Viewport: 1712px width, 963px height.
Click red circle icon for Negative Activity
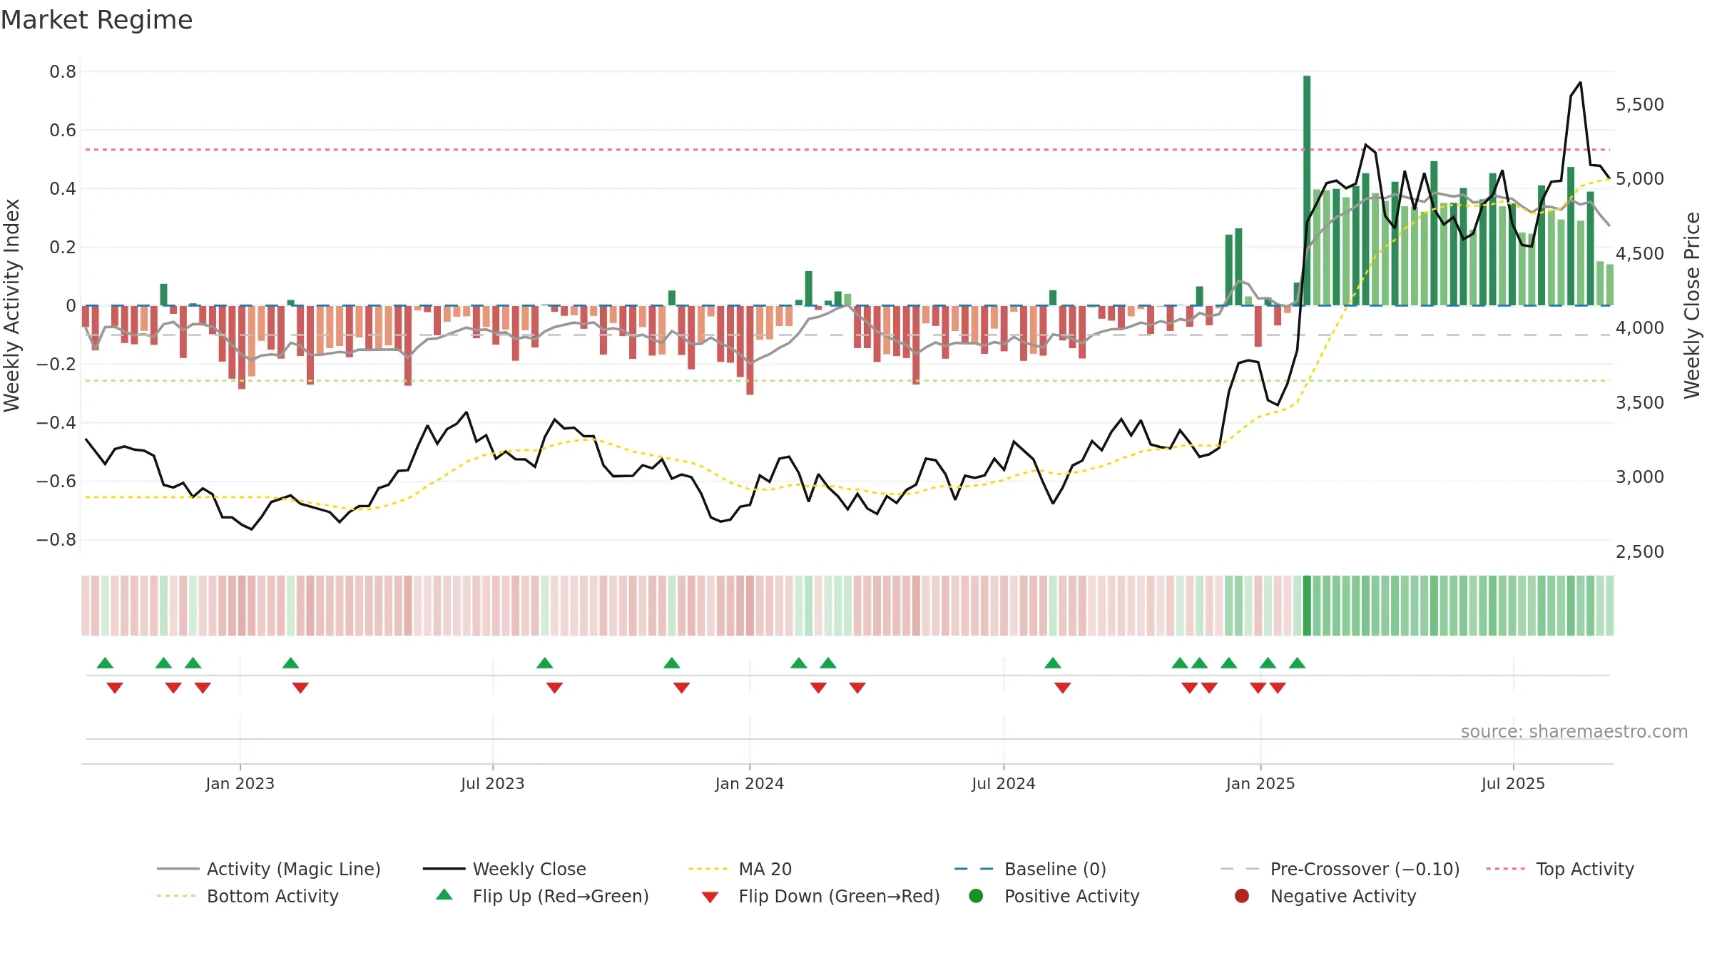pyautogui.click(x=1242, y=896)
